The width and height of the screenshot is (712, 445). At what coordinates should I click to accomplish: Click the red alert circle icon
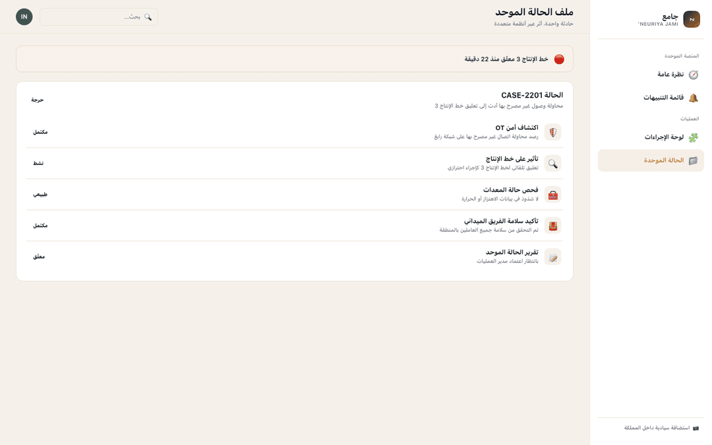(x=559, y=59)
